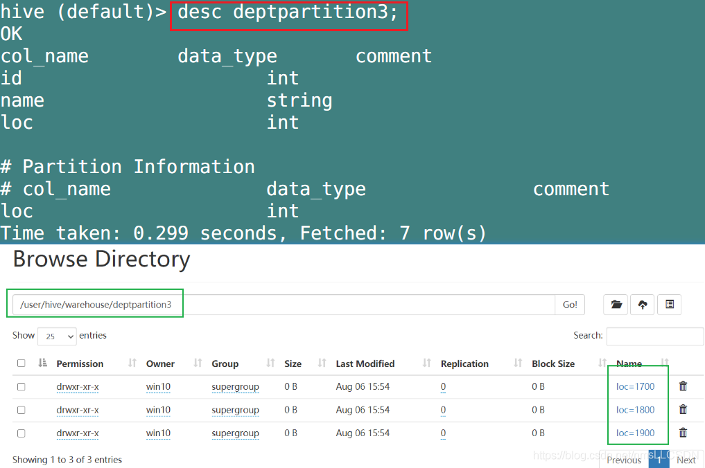This screenshot has width=705, height=468.
Task: Sort by the Group column arrows
Action: [270, 363]
